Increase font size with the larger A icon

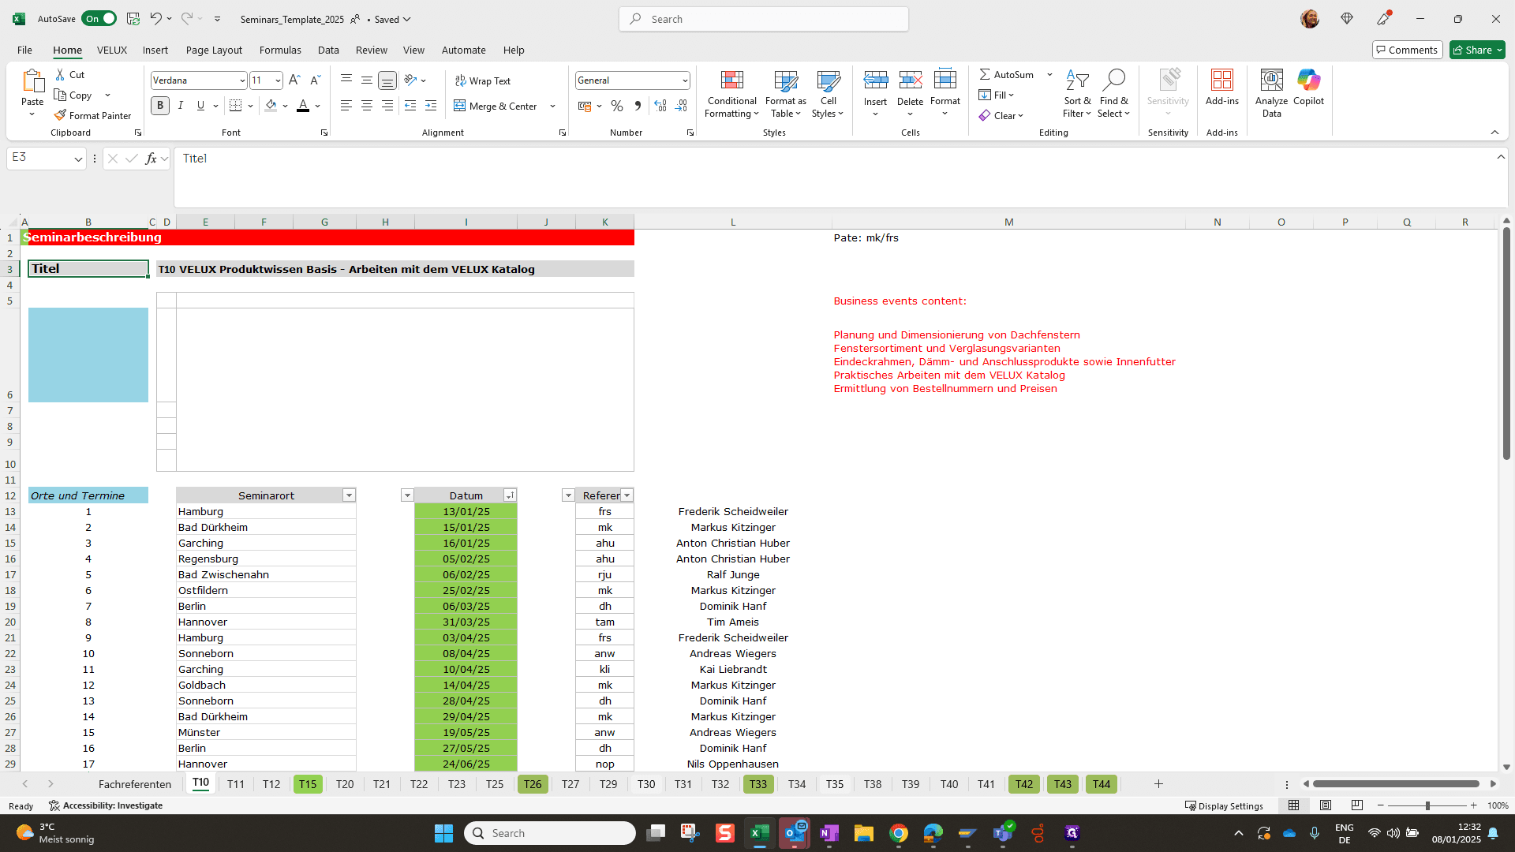[x=294, y=80]
